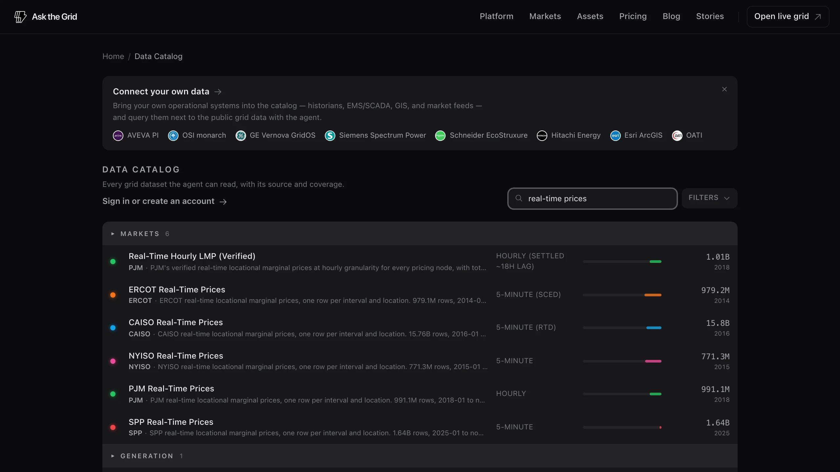Open the ERCOT Real-Time Prices dataset
Screen dimensions: 840x472
(420, 295)
